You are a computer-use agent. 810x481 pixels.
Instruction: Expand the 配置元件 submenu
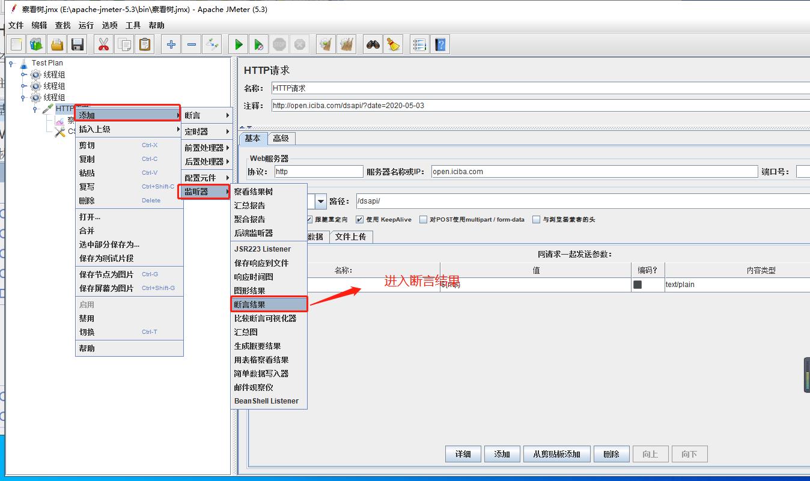(x=207, y=178)
